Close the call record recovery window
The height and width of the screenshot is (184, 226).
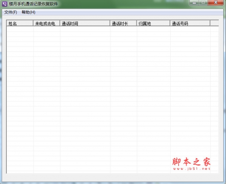[215, 3]
